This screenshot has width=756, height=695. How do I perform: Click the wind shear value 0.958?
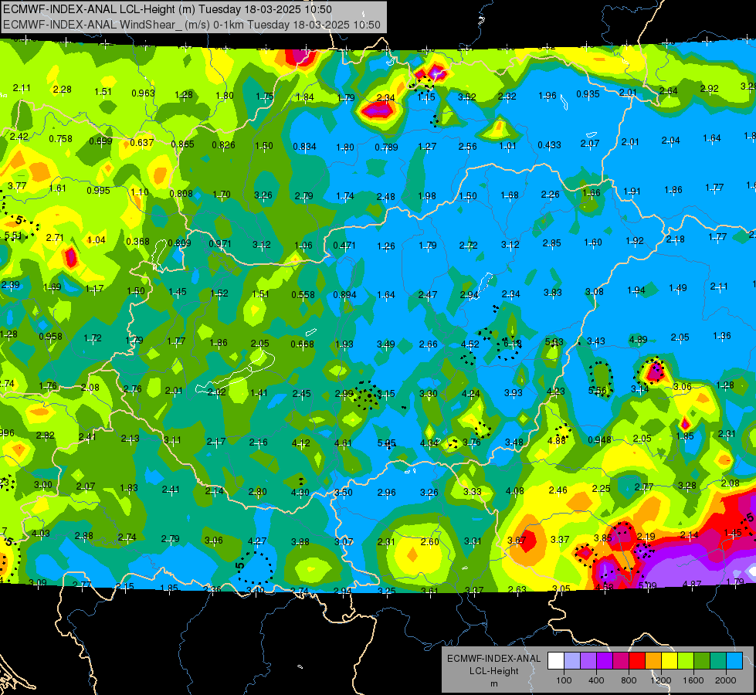pyautogui.click(x=50, y=337)
